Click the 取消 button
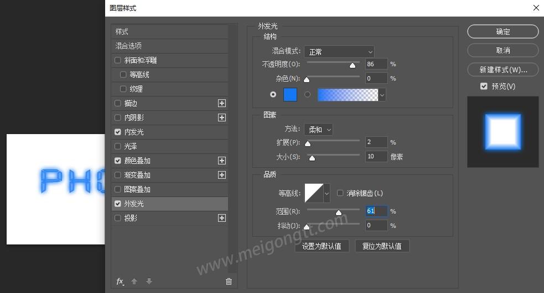 click(502, 51)
